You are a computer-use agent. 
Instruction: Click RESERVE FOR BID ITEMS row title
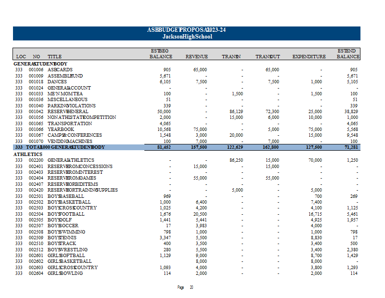[73, 184]
